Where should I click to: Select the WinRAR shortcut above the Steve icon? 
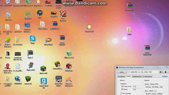[x=30, y=53]
